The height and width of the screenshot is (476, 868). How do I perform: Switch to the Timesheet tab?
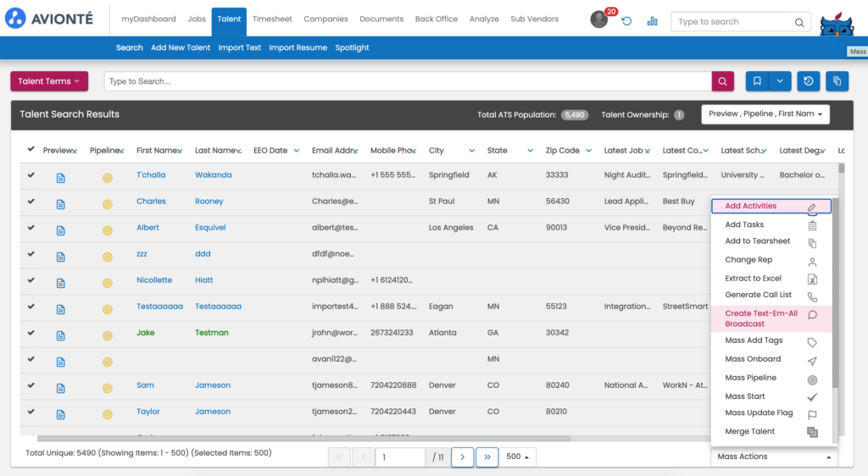(x=272, y=19)
